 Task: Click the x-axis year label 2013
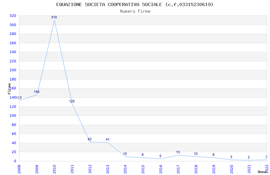pyautogui.click(x=108, y=169)
